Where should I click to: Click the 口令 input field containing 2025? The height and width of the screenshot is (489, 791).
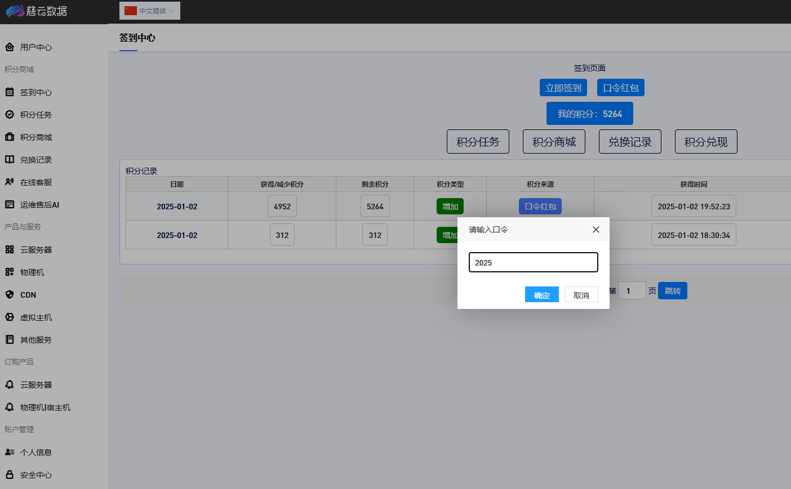pyautogui.click(x=534, y=262)
